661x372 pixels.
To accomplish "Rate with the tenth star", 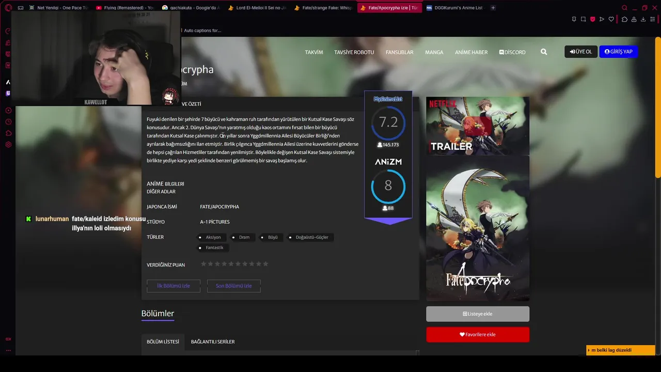I will [x=265, y=264].
